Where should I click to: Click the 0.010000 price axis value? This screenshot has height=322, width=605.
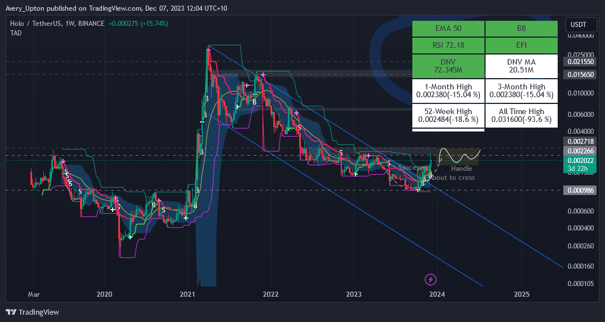pyautogui.click(x=580, y=93)
